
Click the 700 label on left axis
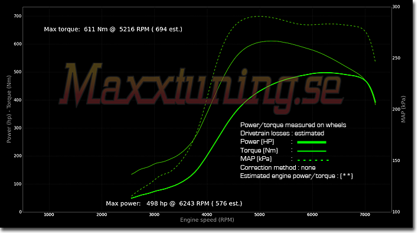click(18, 16)
